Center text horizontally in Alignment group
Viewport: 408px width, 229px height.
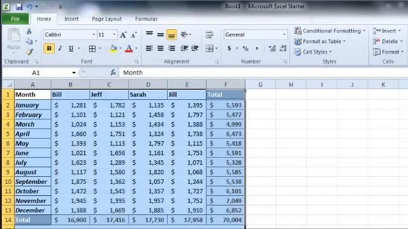click(160, 48)
